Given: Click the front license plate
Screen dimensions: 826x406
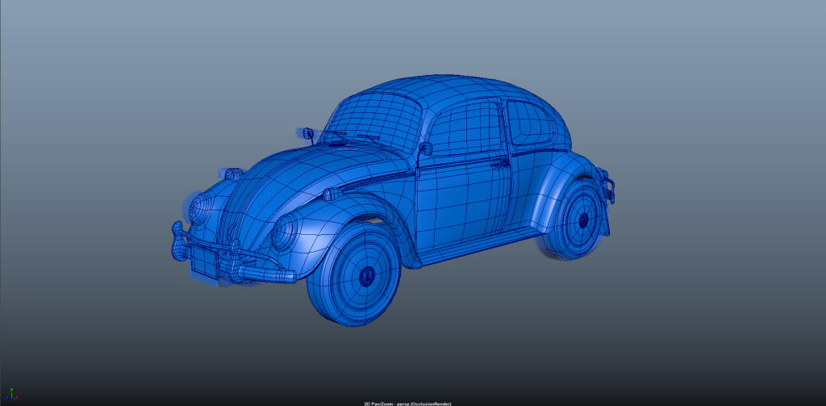Looking at the screenshot, I should pos(202,262).
